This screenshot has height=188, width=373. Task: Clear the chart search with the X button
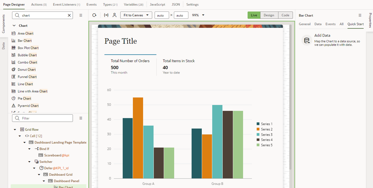(69, 15)
